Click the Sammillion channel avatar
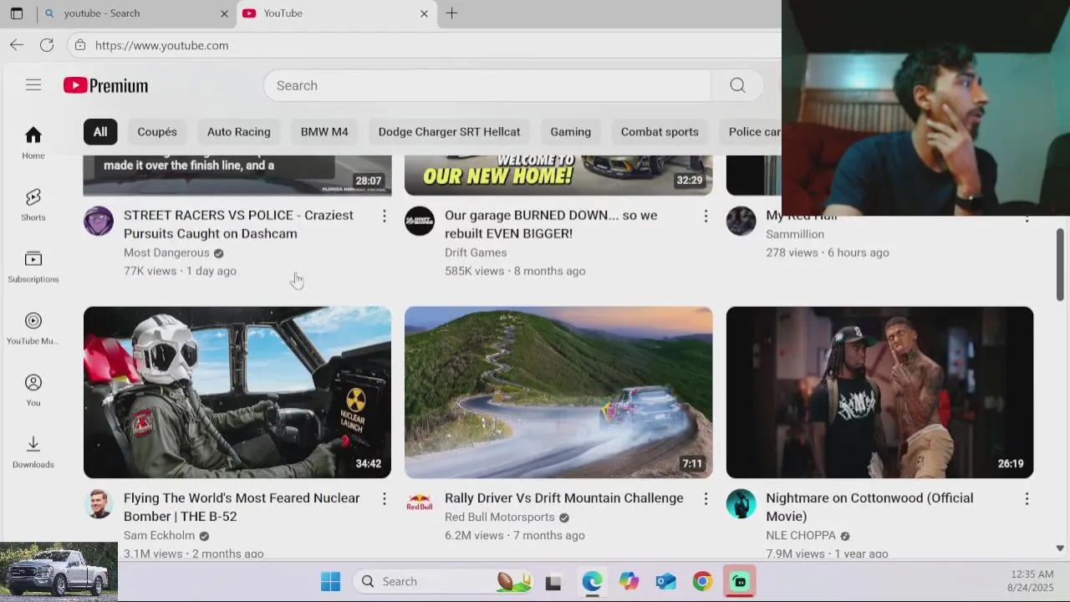The width and height of the screenshot is (1070, 602). point(741,221)
